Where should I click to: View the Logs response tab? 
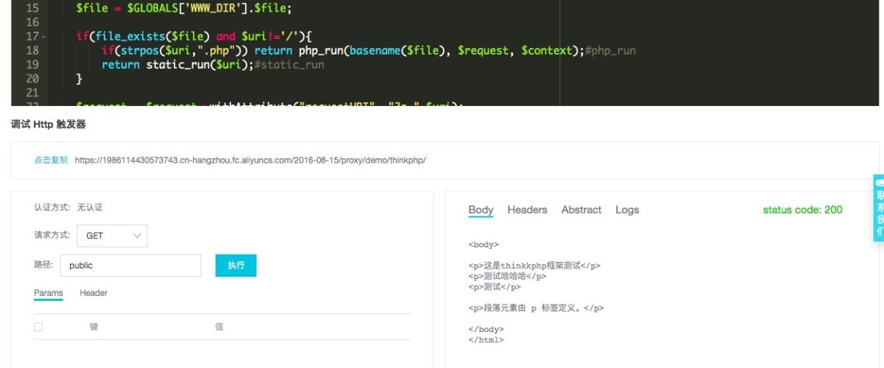(627, 210)
